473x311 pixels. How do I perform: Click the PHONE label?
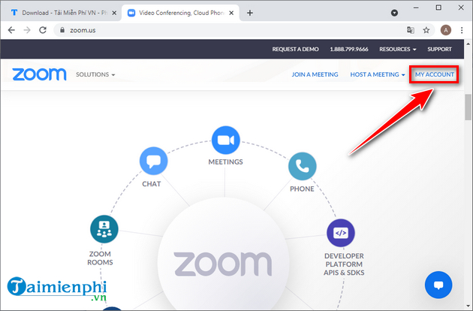pyautogui.click(x=302, y=189)
